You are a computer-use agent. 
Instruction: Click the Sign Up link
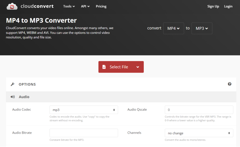[x=213, y=6]
